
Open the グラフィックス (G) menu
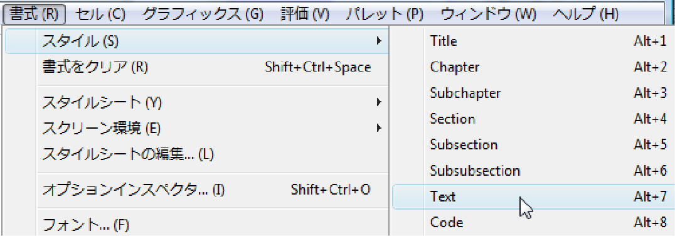203,14
